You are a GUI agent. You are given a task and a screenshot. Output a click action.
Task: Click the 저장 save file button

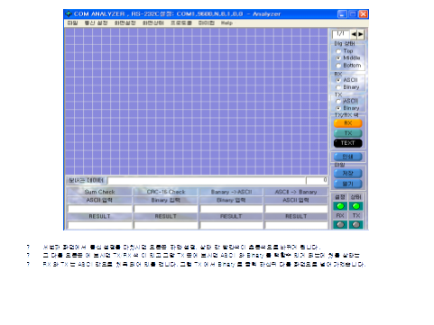[x=348, y=174]
